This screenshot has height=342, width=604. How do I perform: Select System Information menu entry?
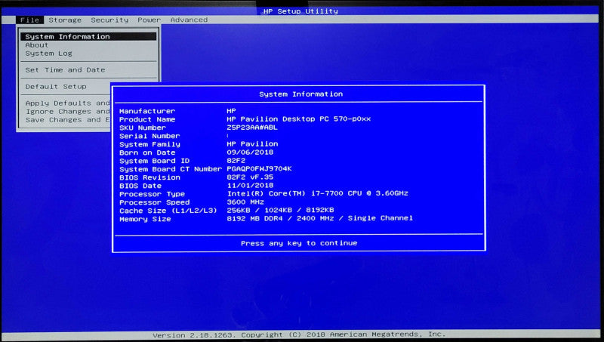[88, 36]
